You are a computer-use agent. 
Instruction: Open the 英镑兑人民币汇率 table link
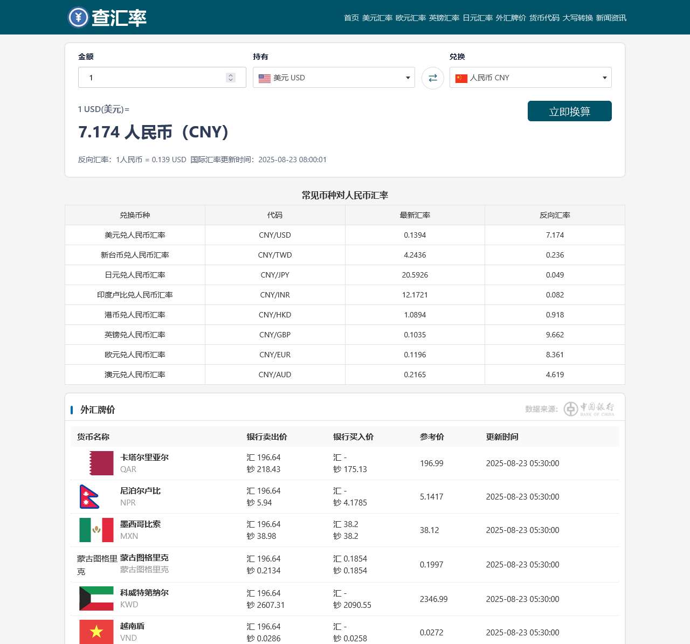tap(135, 335)
